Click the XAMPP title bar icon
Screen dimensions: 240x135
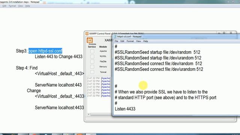[87, 33]
